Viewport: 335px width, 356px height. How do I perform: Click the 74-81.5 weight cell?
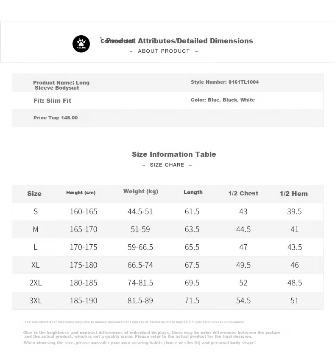click(x=140, y=283)
